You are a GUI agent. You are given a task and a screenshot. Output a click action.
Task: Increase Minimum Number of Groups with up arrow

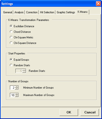point(17,87)
